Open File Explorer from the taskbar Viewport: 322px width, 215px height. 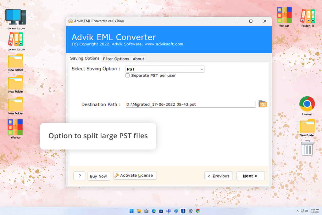pyautogui.click(x=139, y=211)
